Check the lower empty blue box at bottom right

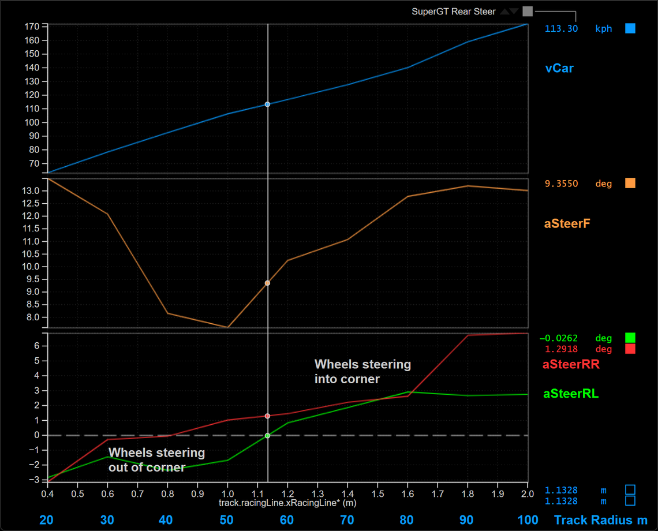point(630,500)
